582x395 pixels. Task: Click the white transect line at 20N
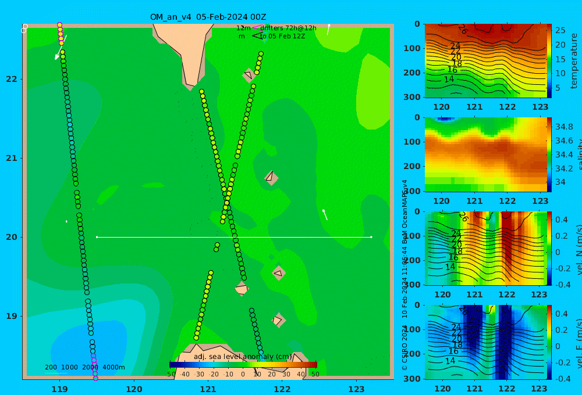point(234,237)
